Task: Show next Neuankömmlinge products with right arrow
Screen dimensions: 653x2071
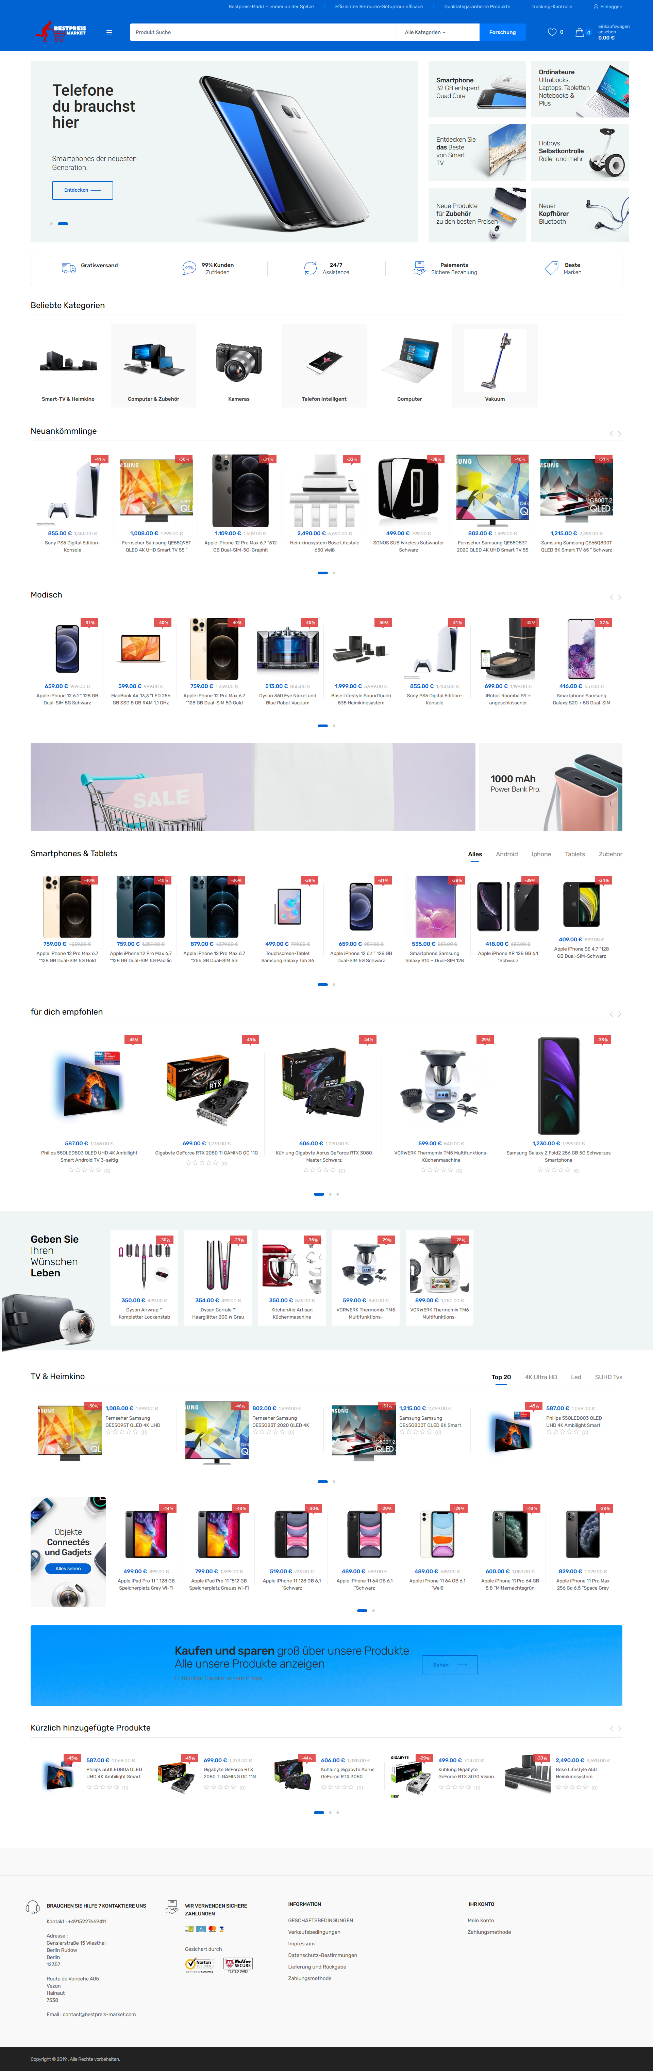Action: [x=619, y=433]
